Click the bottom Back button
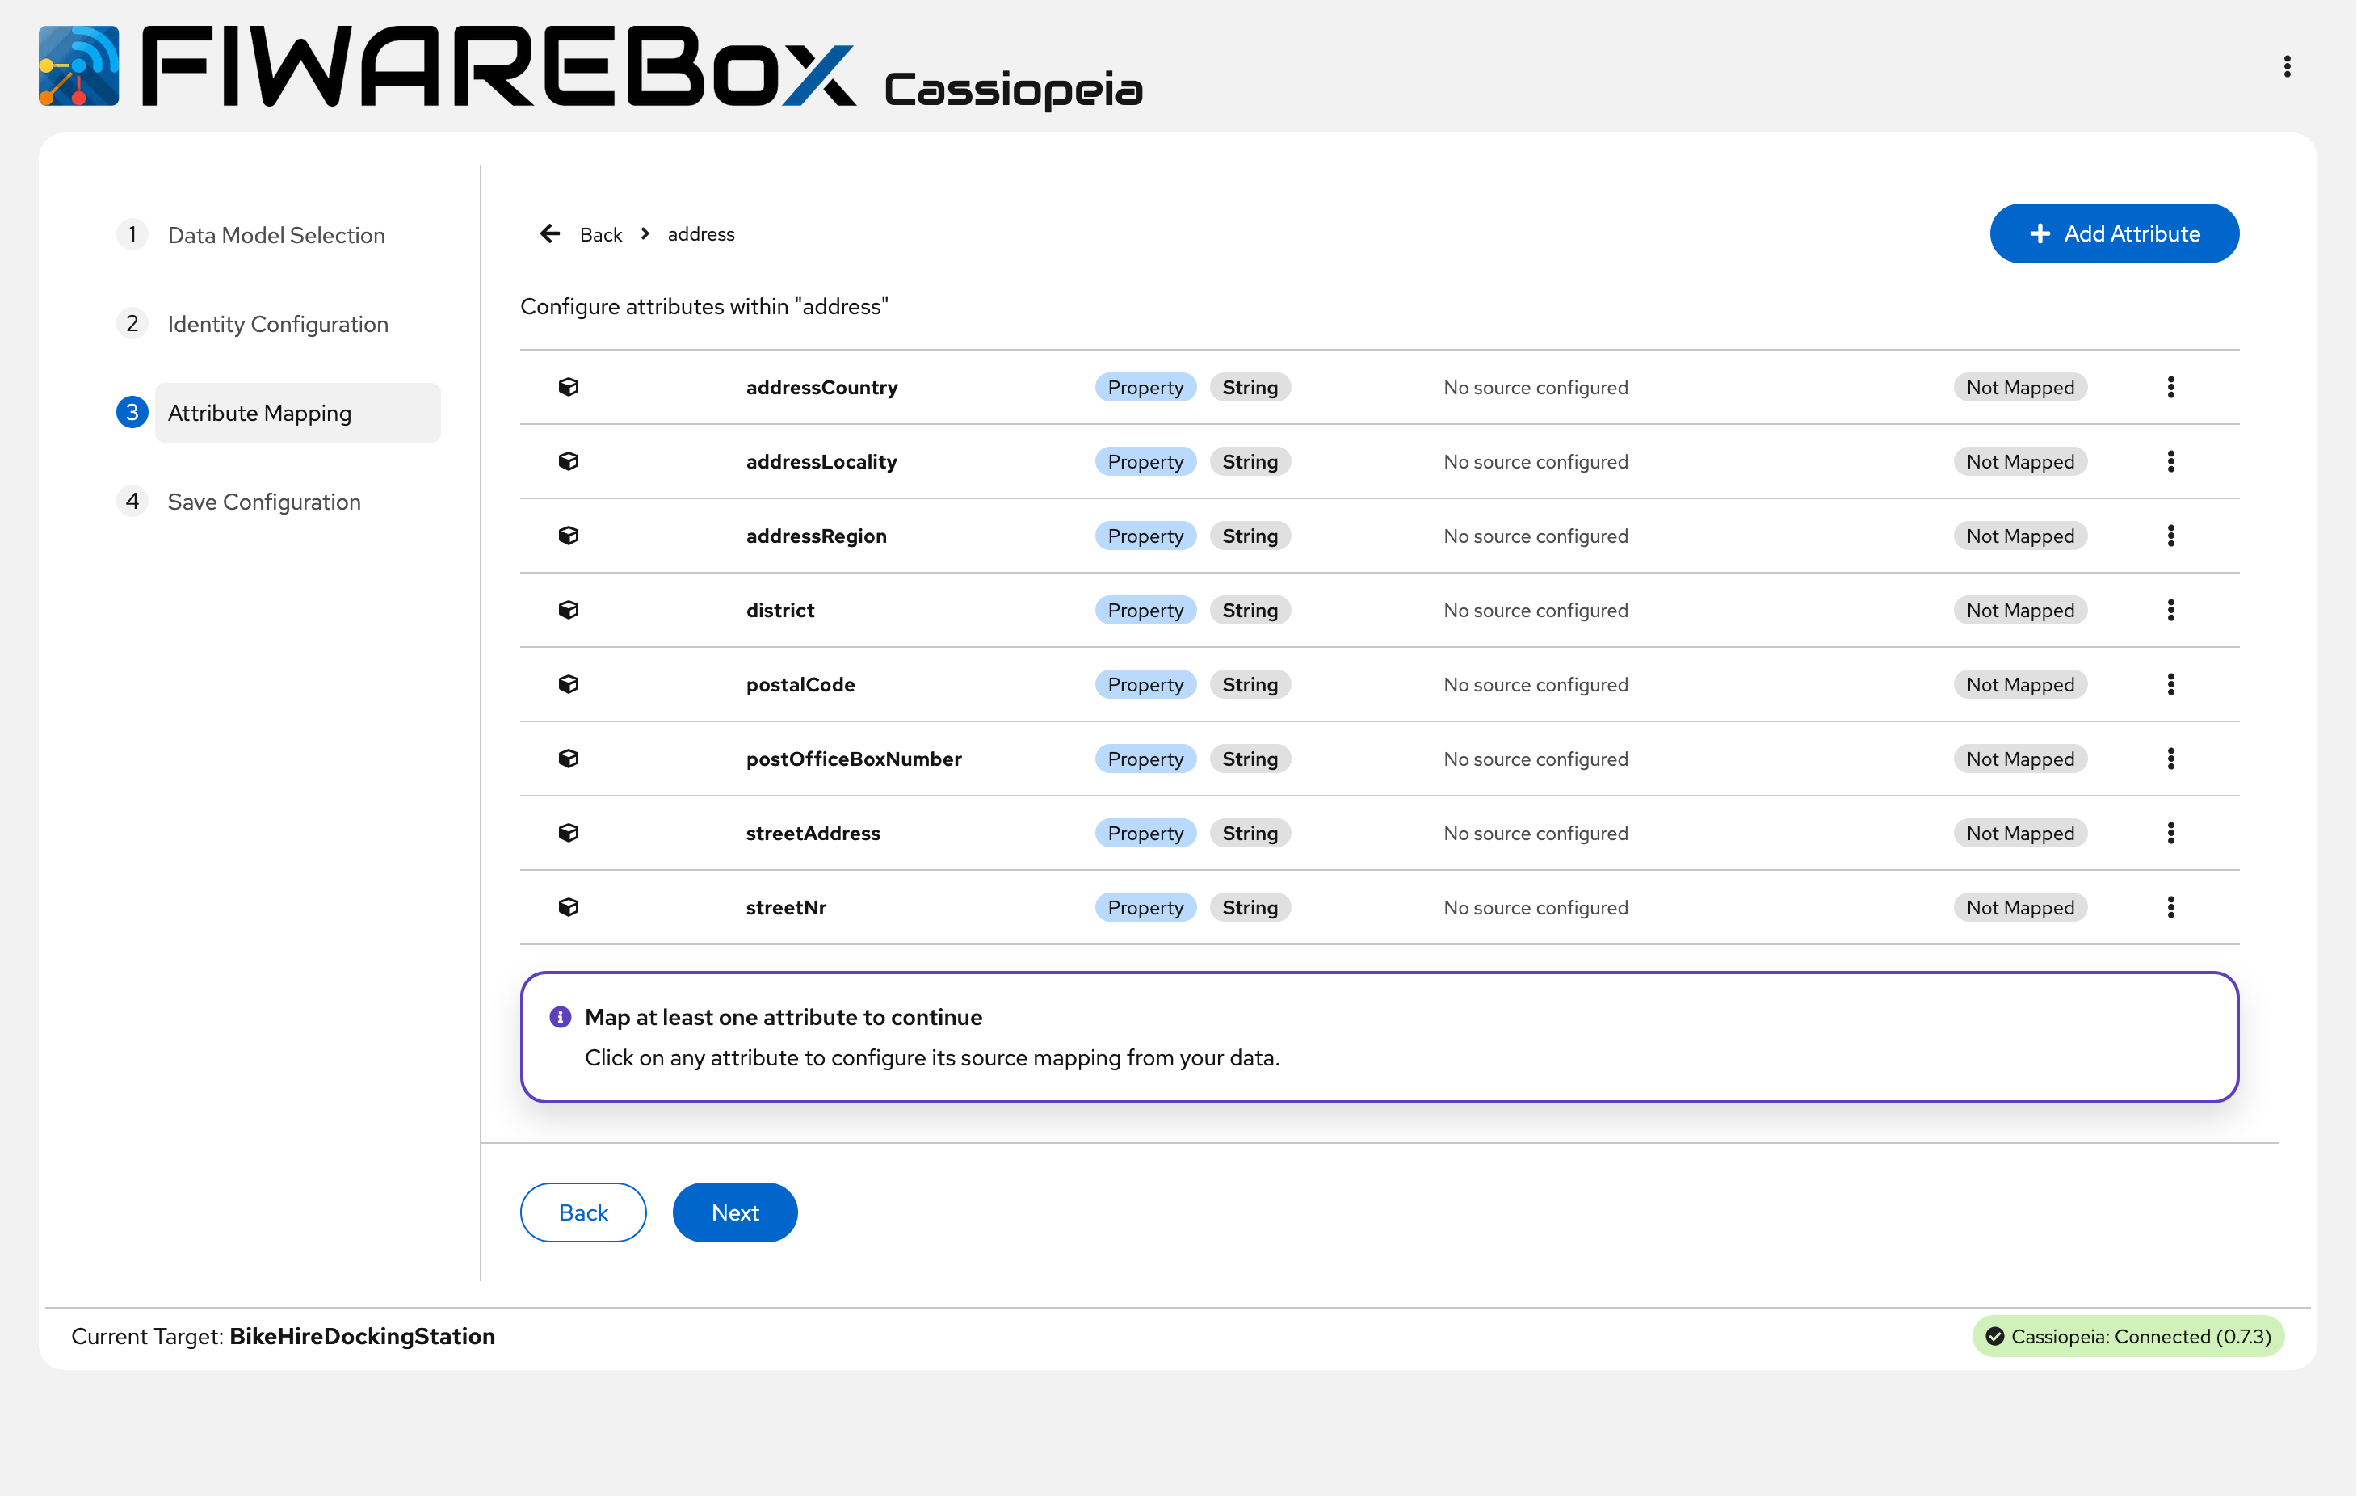Screen dimensions: 2357x1496 (583, 1212)
